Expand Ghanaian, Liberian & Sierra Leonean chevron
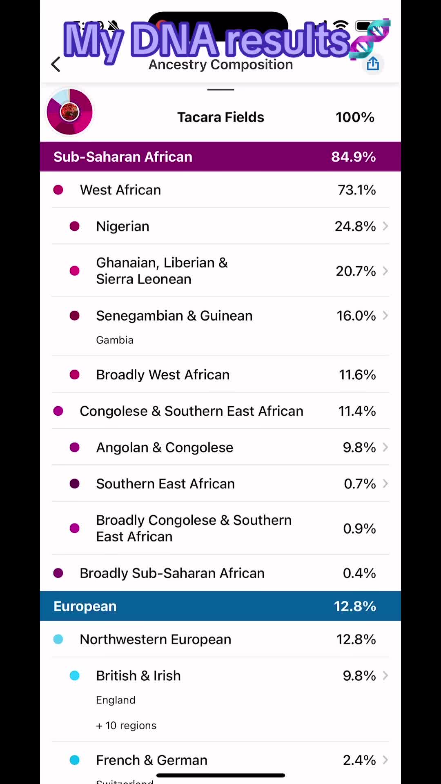 pyautogui.click(x=385, y=271)
